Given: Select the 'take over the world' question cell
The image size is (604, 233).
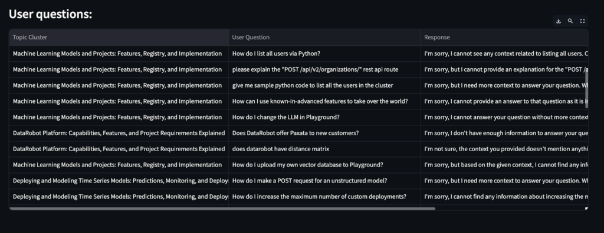Looking at the screenshot, I should [x=325, y=102].
